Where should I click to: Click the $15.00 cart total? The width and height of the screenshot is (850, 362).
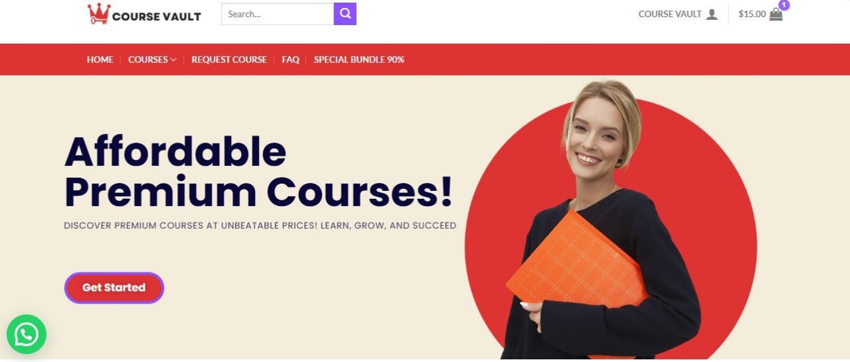tap(752, 14)
